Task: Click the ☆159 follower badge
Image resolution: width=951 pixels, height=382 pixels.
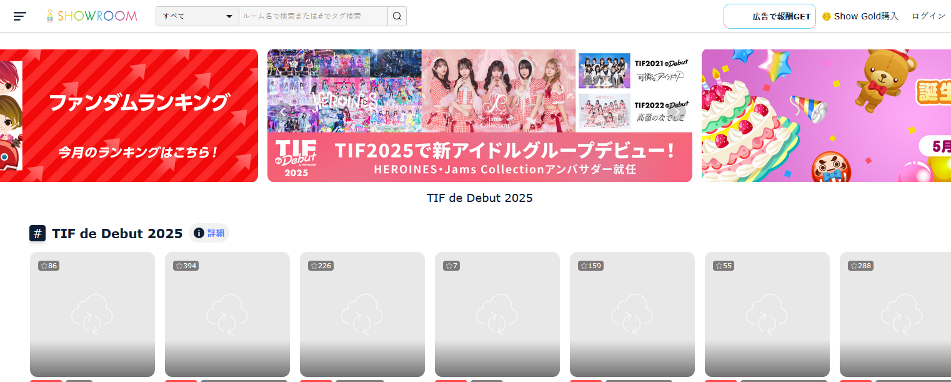Action: 590,266
